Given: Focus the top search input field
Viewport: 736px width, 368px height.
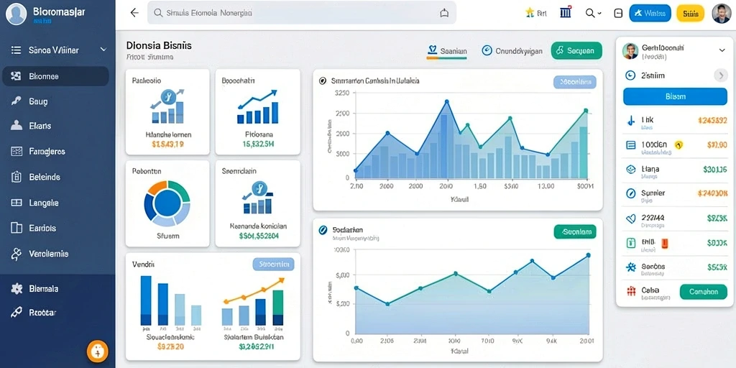Looking at the screenshot, I should pos(302,13).
